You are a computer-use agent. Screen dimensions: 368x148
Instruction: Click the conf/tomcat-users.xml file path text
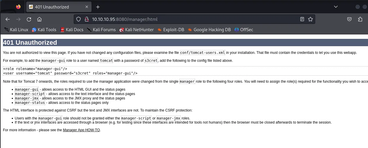(203, 53)
